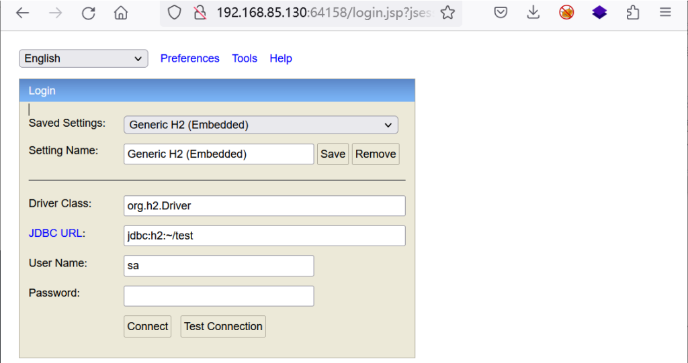Click the address bar URL text
688x363 pixels.
[x=325, y=13]
